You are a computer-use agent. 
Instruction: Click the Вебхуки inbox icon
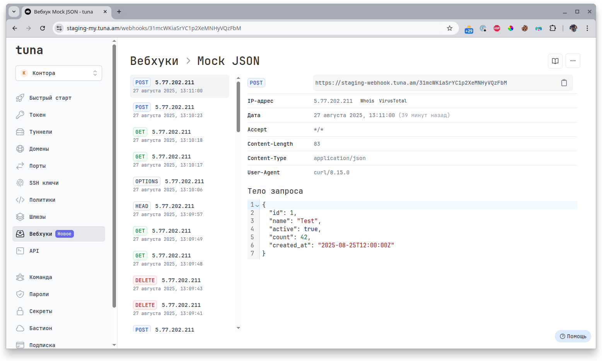coord(20,234)
